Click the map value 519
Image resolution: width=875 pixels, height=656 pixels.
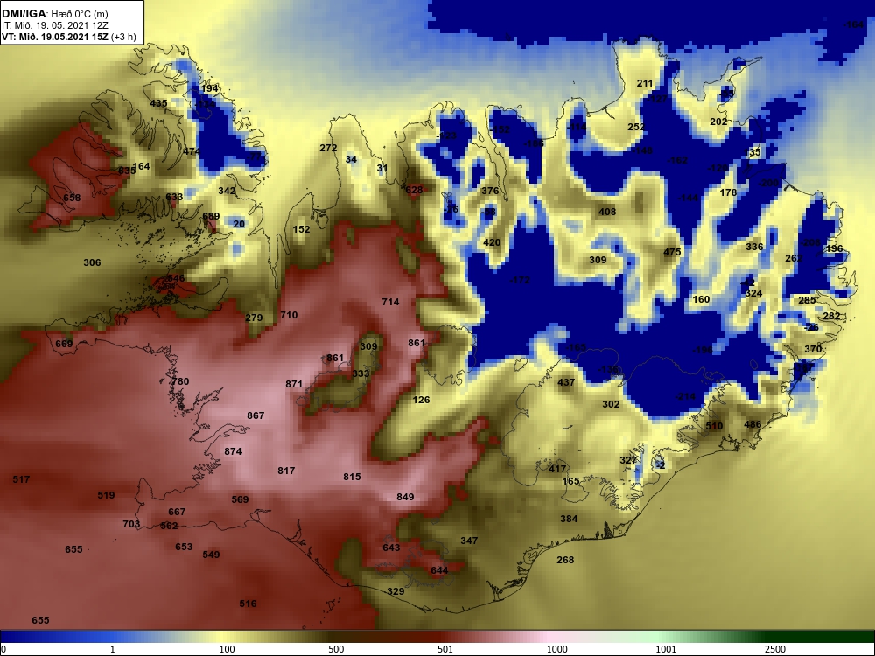[x=106, y=495]
